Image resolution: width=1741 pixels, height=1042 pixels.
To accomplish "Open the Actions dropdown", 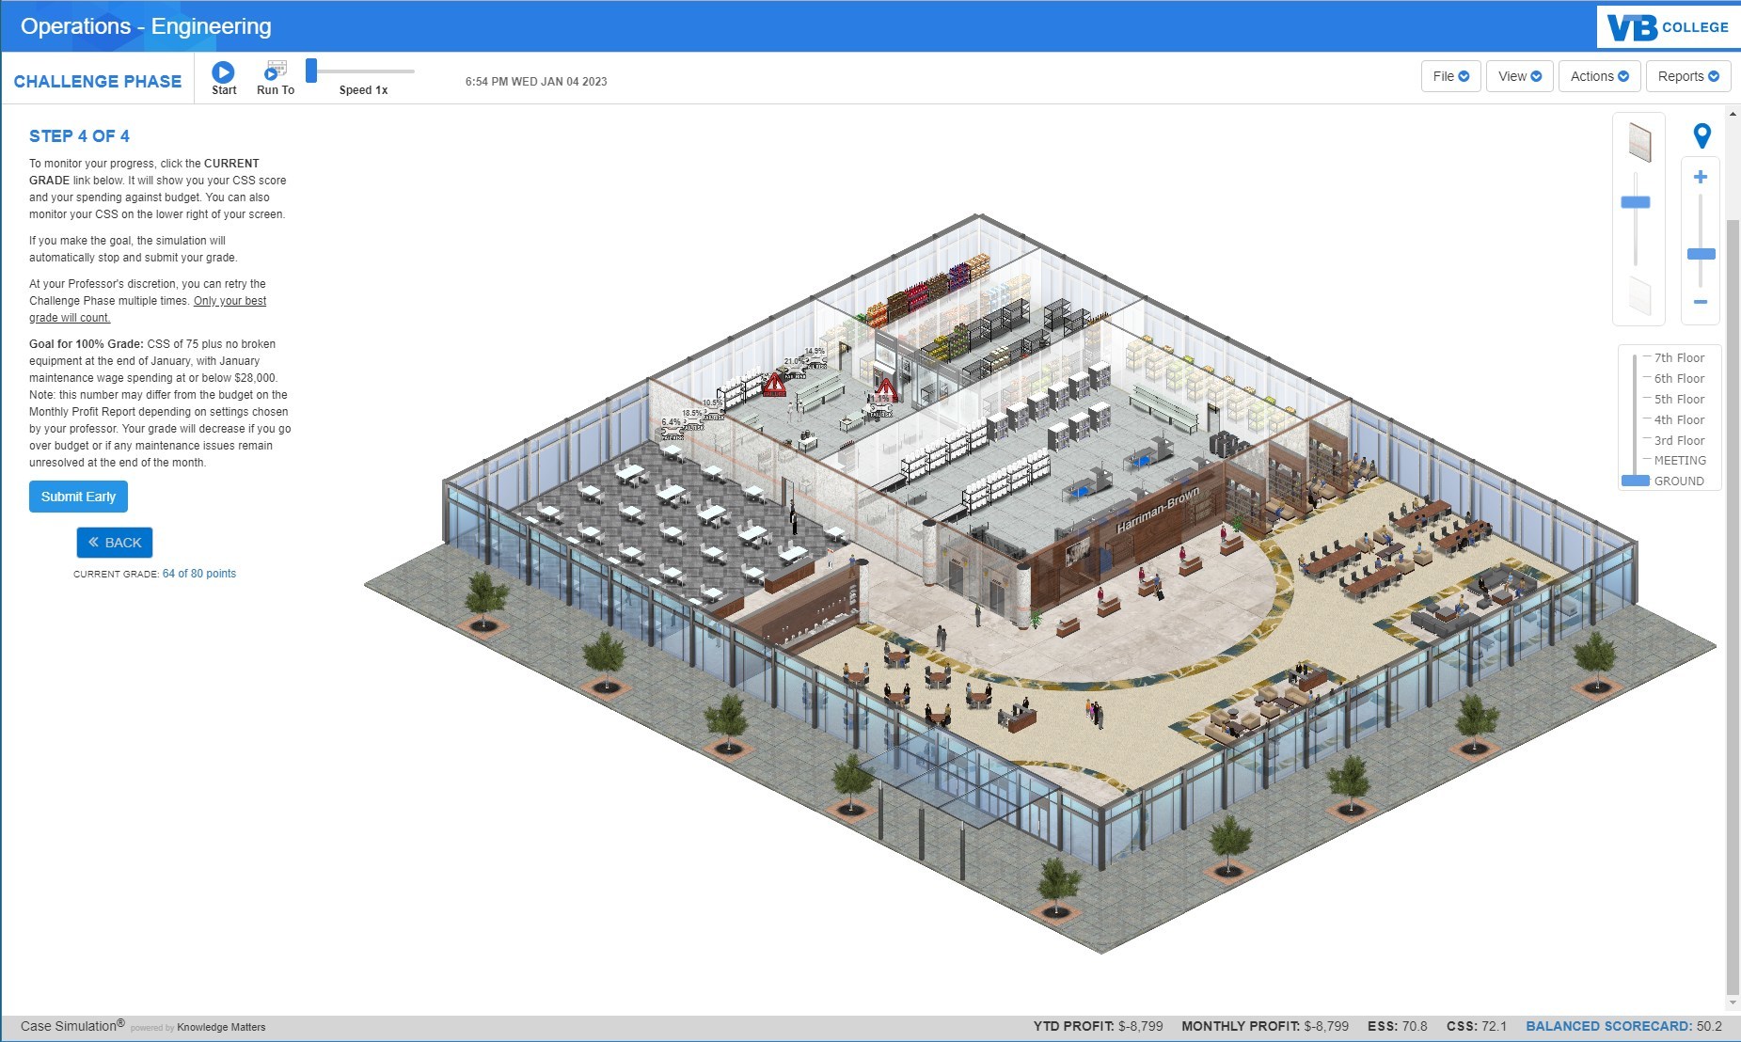I will coord(1598,76).
